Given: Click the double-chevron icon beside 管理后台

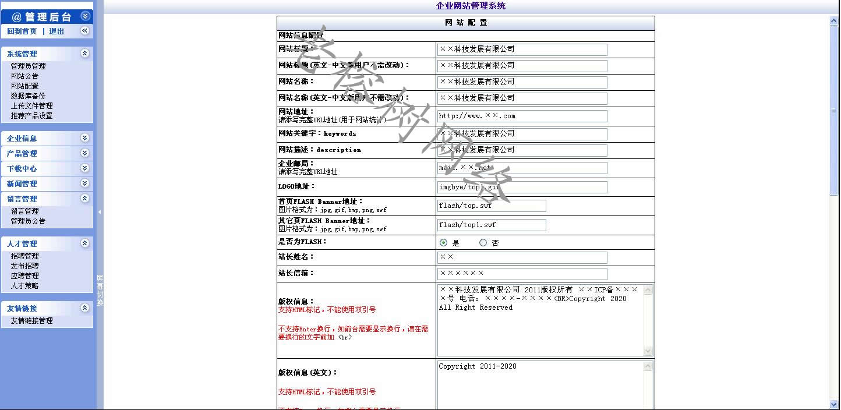Looking at the screenshot, I should coord(85,16).
